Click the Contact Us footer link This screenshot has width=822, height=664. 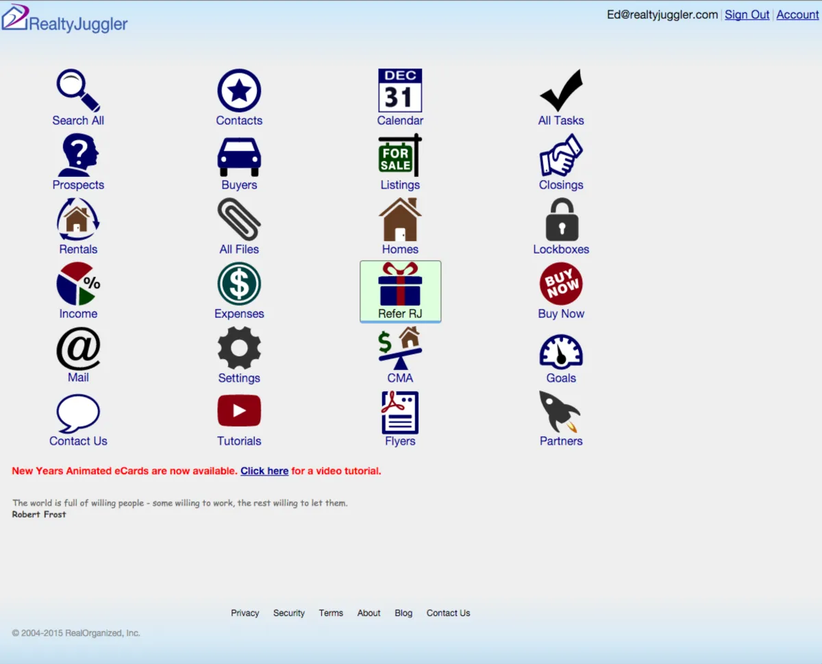(x=449, y=613)
